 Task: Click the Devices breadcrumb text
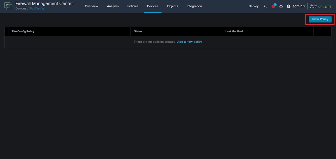coord(21,8)
